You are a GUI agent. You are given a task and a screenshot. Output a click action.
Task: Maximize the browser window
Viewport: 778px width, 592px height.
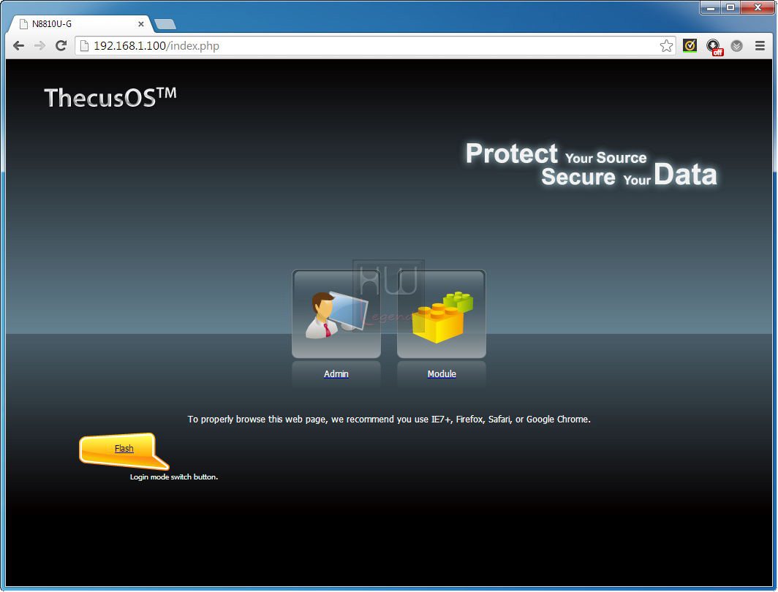(x=730, y=7)
